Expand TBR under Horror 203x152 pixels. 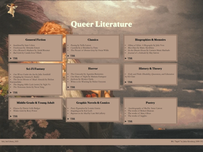[71, 87]
